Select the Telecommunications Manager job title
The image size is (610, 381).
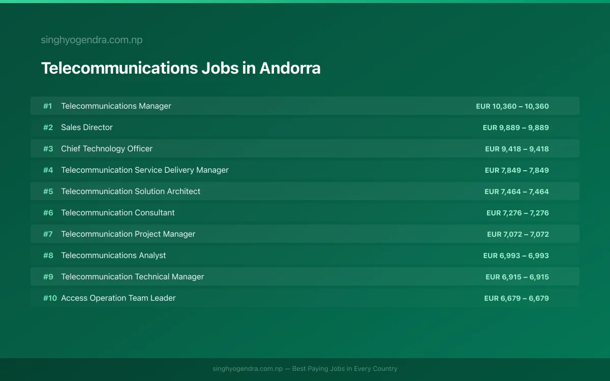point(116,106)
